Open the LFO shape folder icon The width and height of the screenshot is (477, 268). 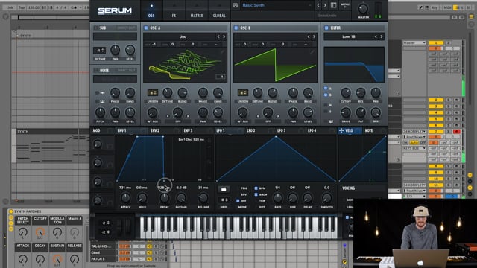[224, 189]
